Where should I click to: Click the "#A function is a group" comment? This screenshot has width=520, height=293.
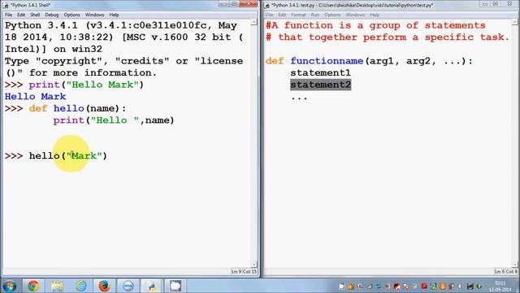[375, 25]
